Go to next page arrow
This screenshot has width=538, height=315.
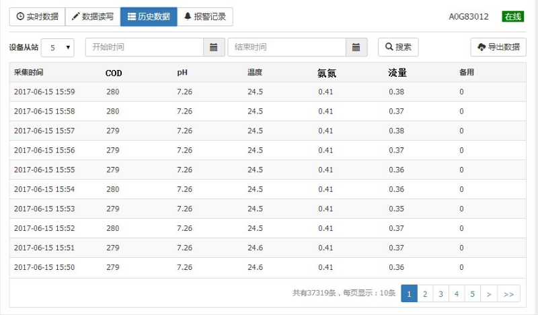[489, 293]
